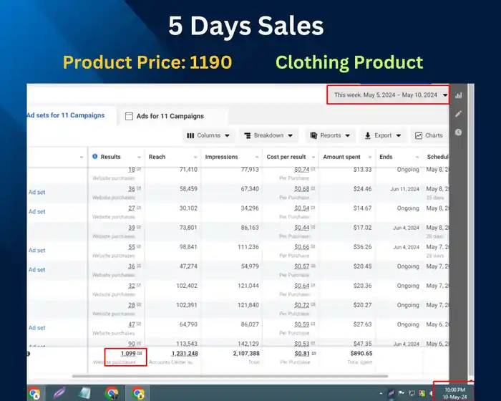Viewport: 501px width, 401px height.
Task: Click the $0.68 cost per result value
Action: (301, 189)
